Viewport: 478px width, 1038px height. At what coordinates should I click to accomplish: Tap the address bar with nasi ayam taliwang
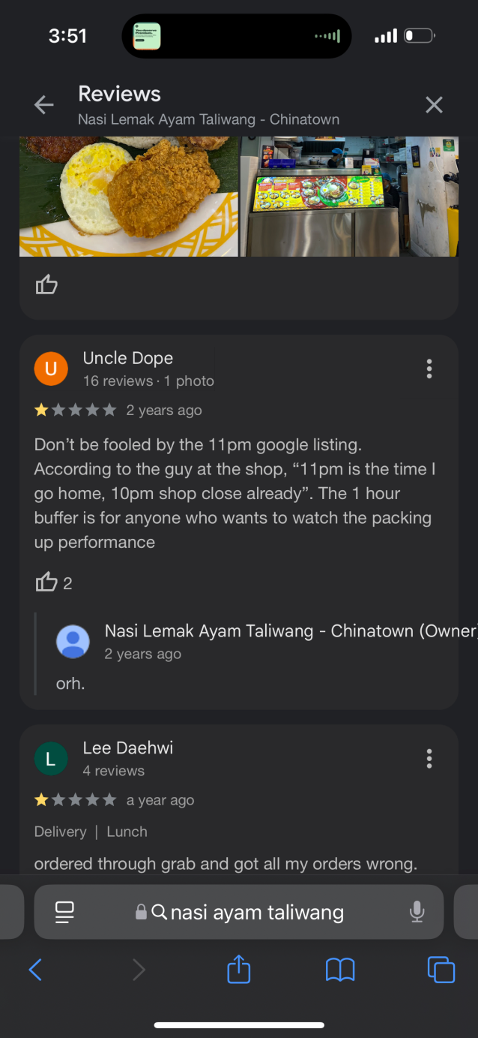pos(247,912)
